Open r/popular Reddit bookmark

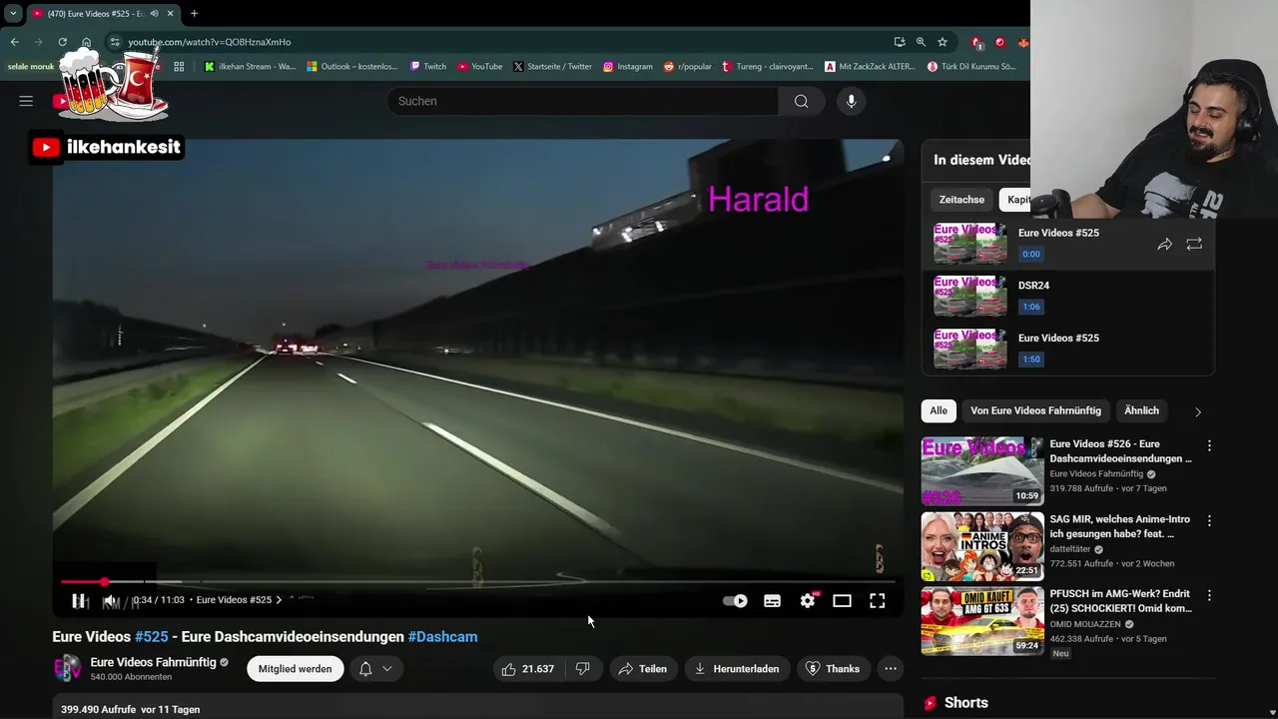tap(687, 67)
